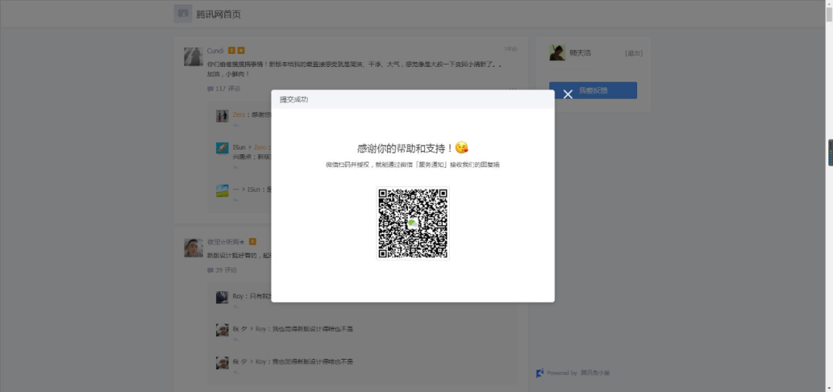Click the 感谢你的帮助和支持 heading
Screen dimensions: 833x392
tap(405, 148)
